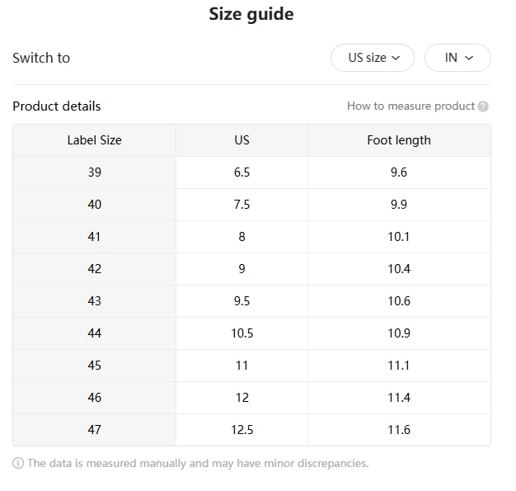Click the label size 45 cell
The width and height of the screenshot is (516, 491).
point(94,366)
